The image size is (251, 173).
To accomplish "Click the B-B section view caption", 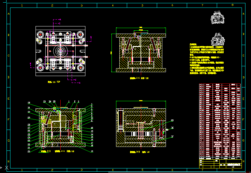I will 140,152.
